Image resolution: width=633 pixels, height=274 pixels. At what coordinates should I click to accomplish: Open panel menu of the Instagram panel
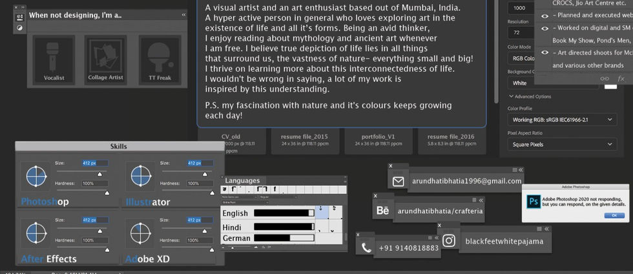coord(541,229)
